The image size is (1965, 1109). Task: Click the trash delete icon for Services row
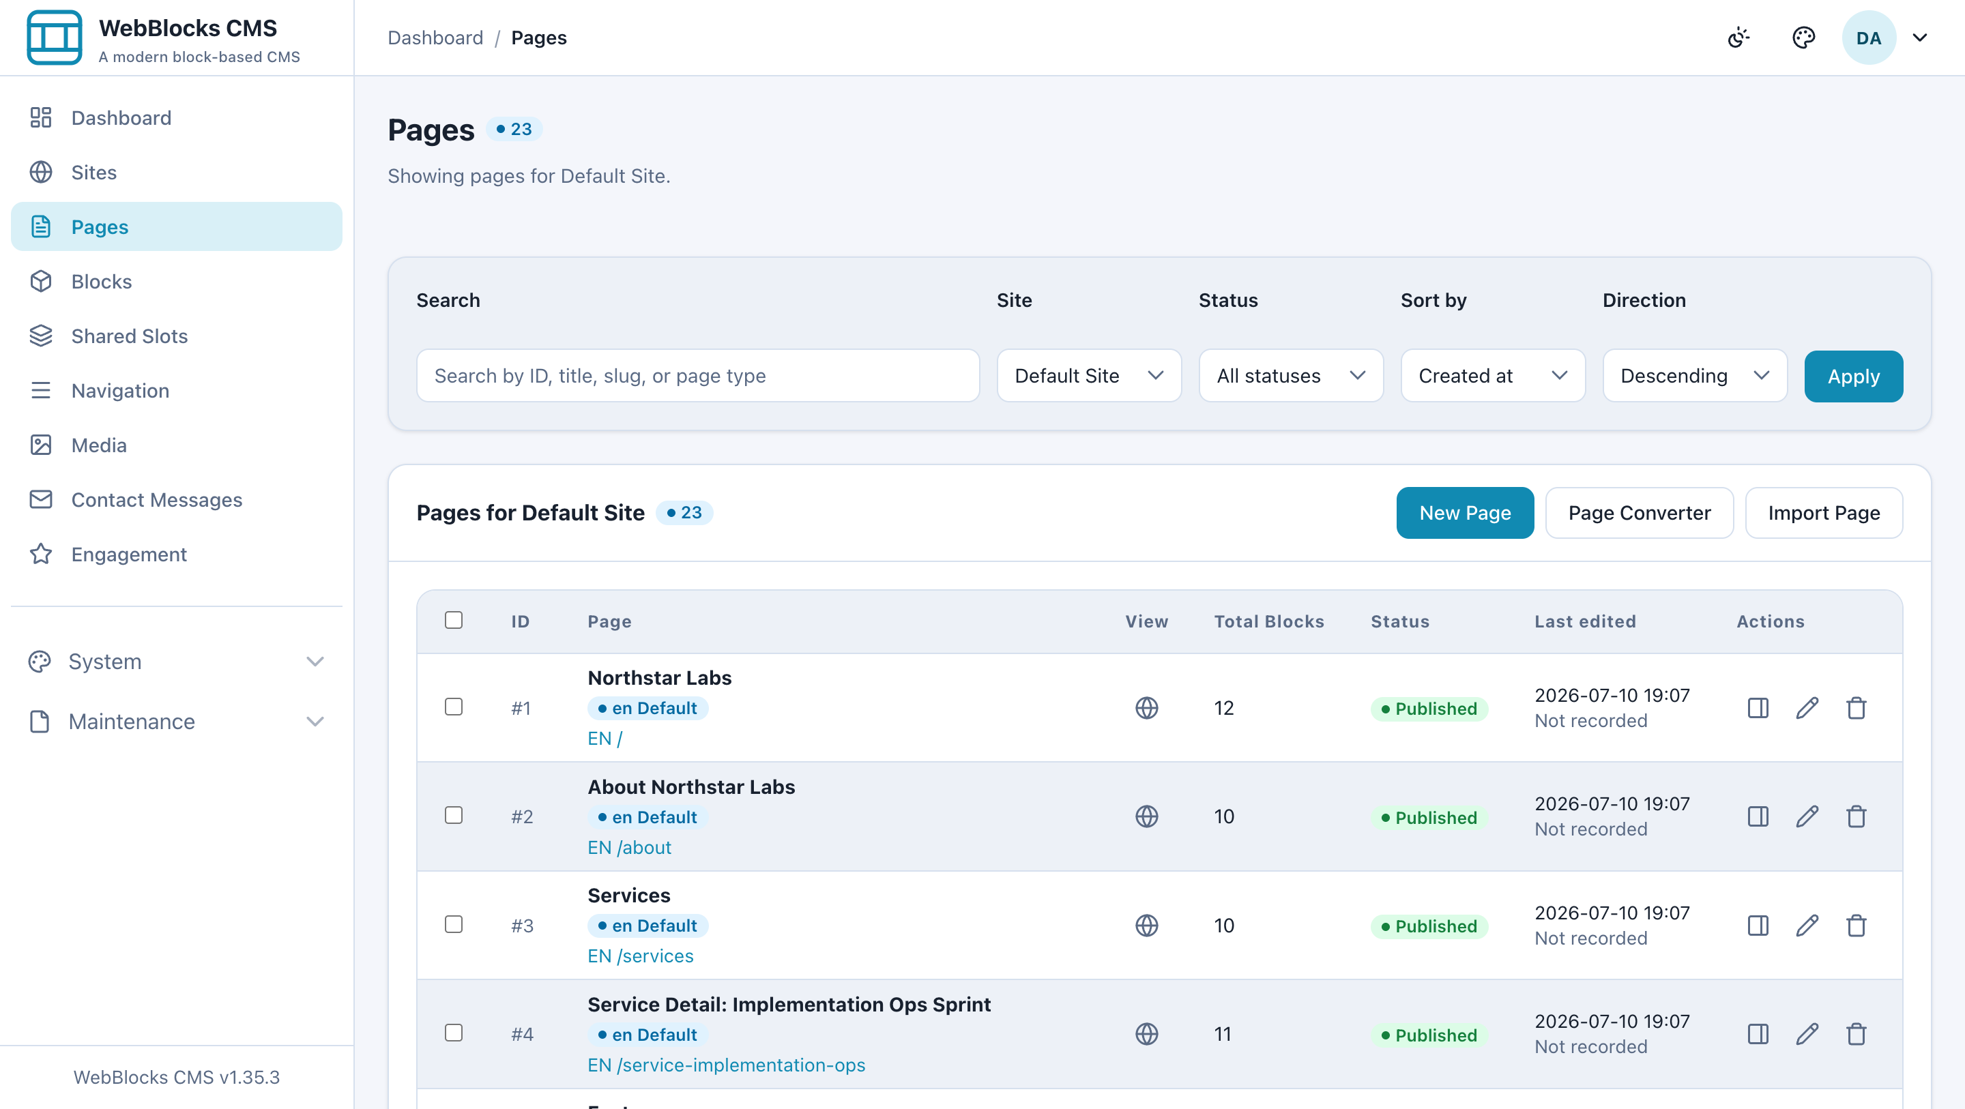pos(1856,925)
